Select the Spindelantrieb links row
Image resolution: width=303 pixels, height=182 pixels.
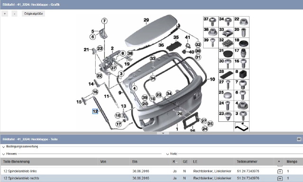click(x=151, y=171)
